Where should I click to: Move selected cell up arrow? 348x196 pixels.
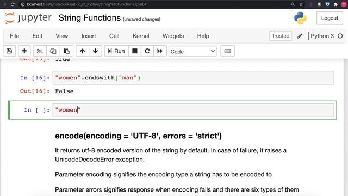click(x=82, y=51)
